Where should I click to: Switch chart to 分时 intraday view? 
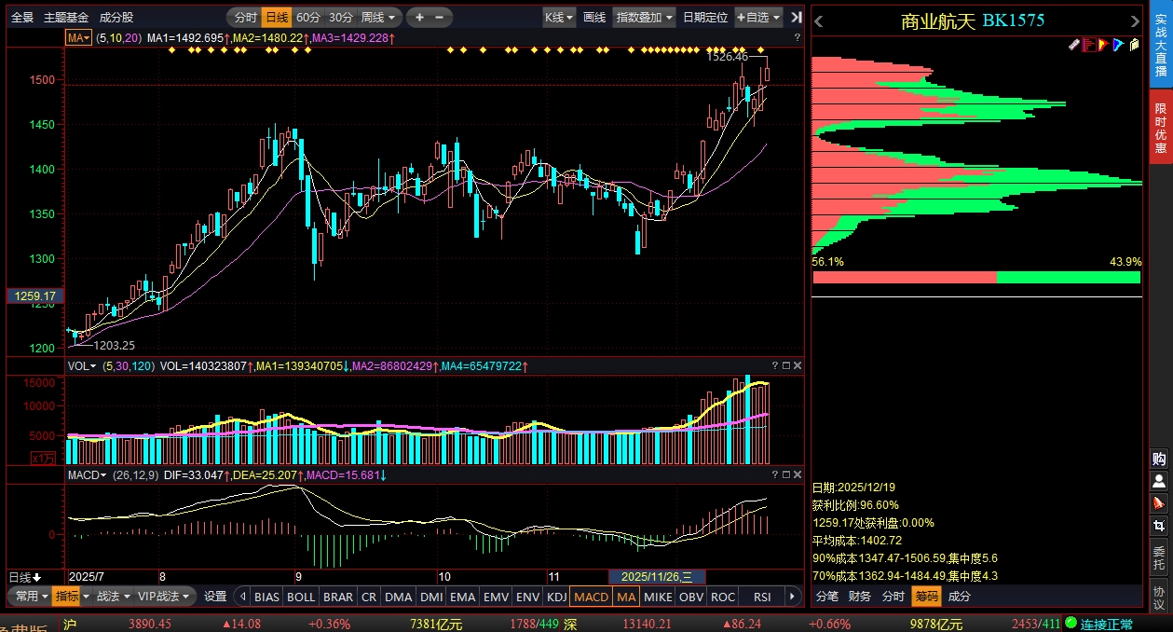pos(245,17)
